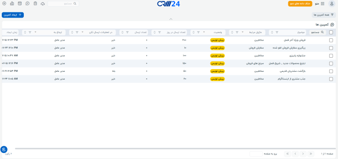Click the horizontal scrollbar under the table

[175, 148]
